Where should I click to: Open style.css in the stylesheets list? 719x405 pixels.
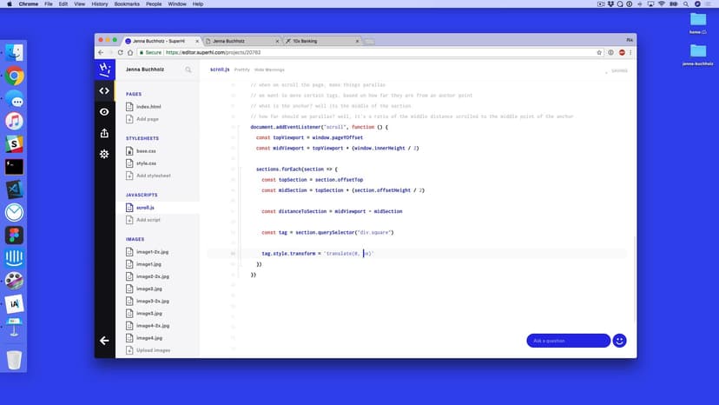pos(146,163)
